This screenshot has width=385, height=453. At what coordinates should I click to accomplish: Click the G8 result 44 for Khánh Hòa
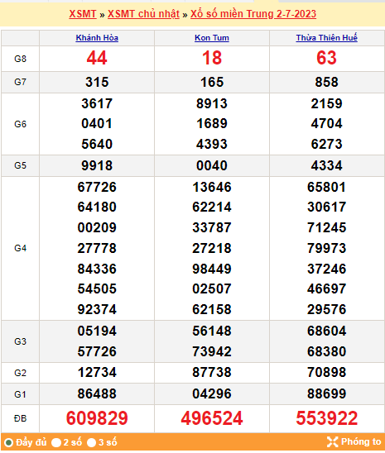[x=97, y=58]
